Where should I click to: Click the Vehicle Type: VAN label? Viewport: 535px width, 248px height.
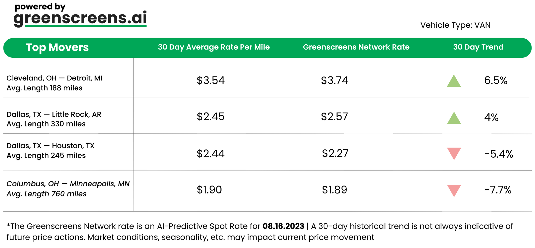point(455,25)
